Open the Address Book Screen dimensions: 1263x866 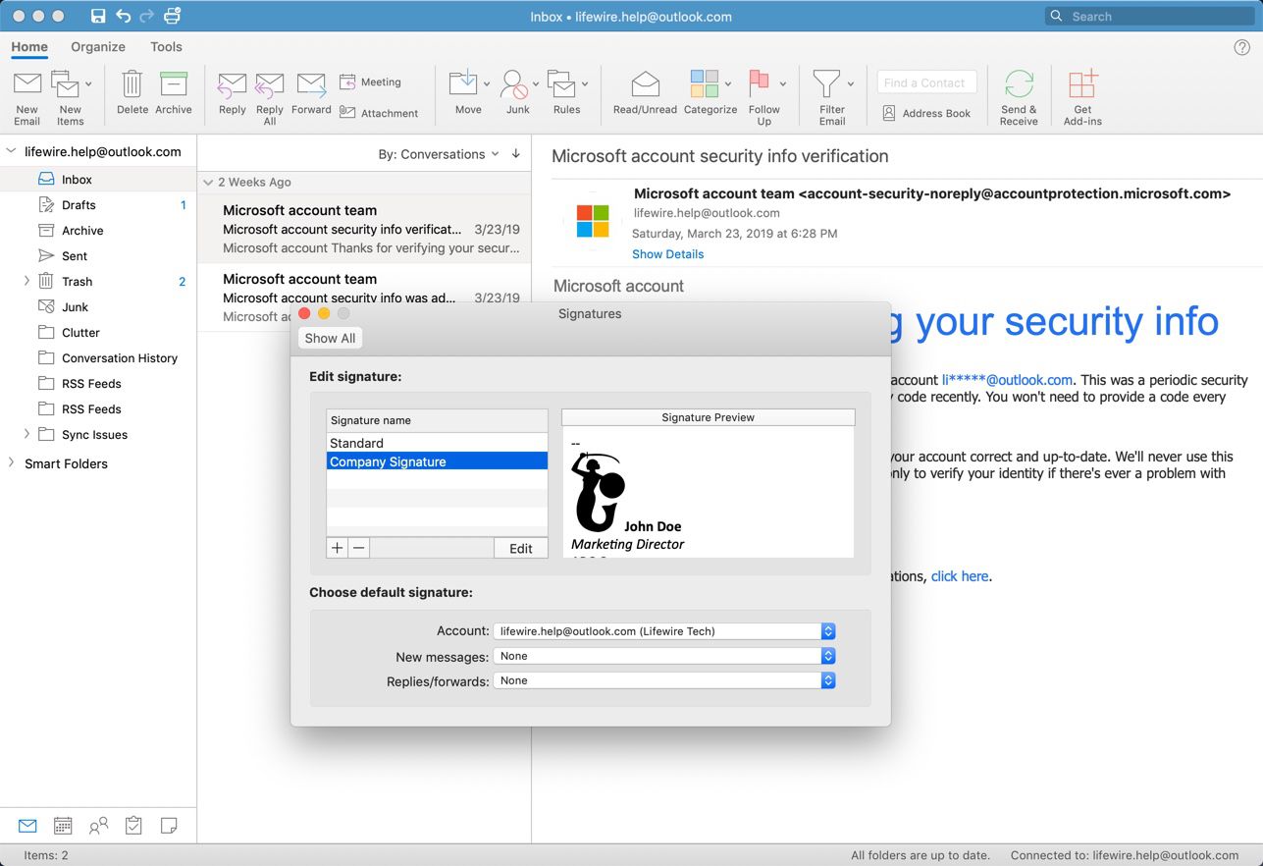tap(926, 113)
